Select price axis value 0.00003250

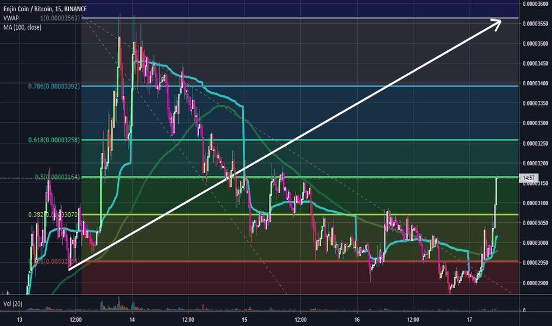pos(535,143)
